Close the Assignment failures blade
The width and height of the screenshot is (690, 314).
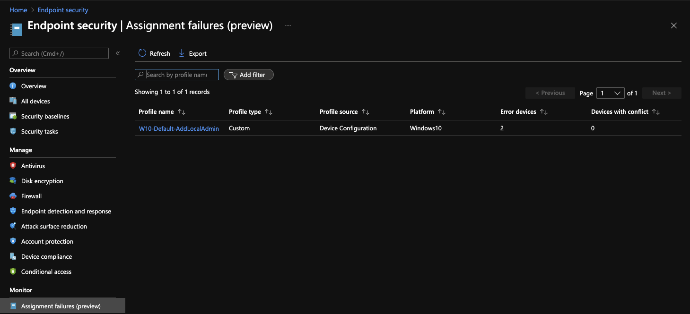(x=674, y=25)
